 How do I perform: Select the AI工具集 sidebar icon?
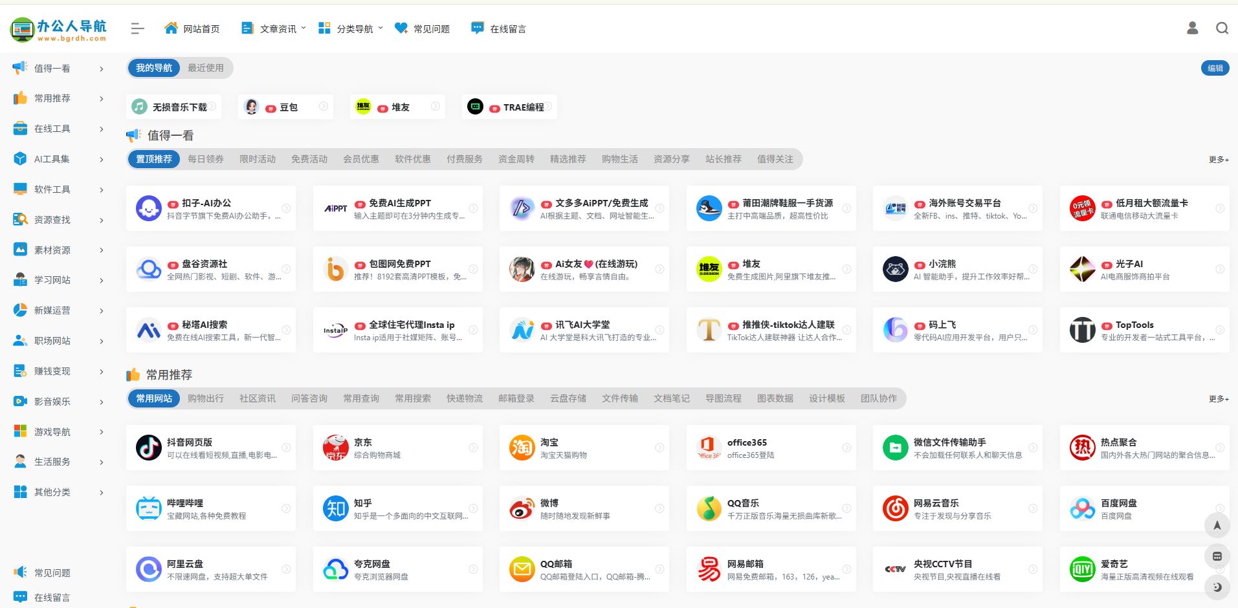(20, 158)
